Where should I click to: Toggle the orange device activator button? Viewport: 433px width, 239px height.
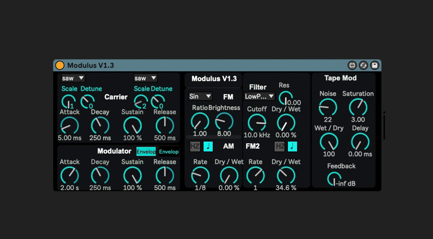coord(60,66)
